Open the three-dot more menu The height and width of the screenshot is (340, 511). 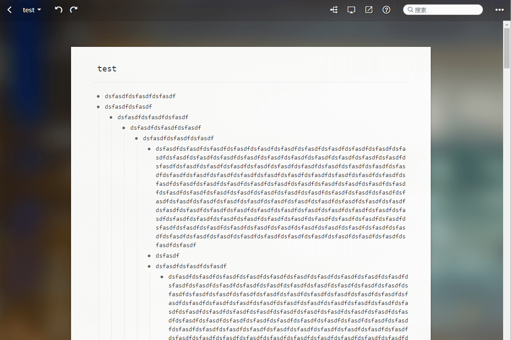coord(500,10)
